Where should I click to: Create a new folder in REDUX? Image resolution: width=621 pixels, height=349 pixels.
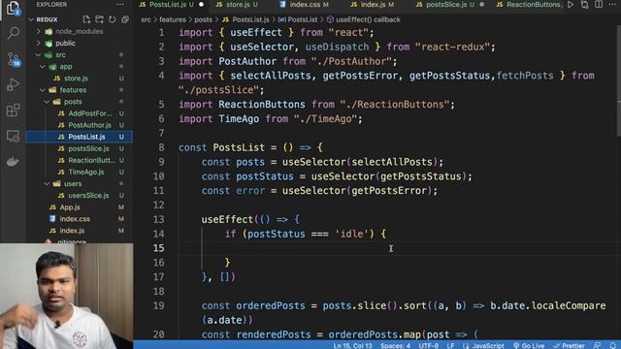click(x=99, y=19)
